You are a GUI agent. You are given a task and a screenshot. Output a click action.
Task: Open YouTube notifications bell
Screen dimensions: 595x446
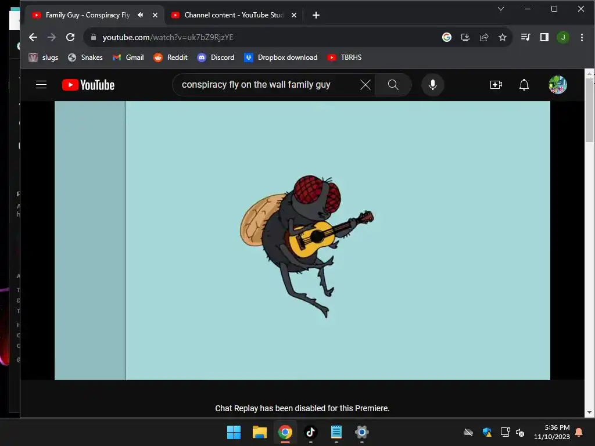click(x=524, y=85)
